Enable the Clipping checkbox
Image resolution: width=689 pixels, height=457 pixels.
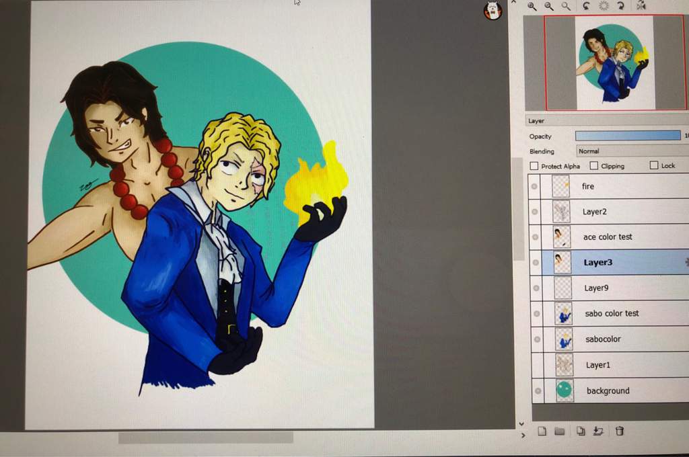coord(593,165)
